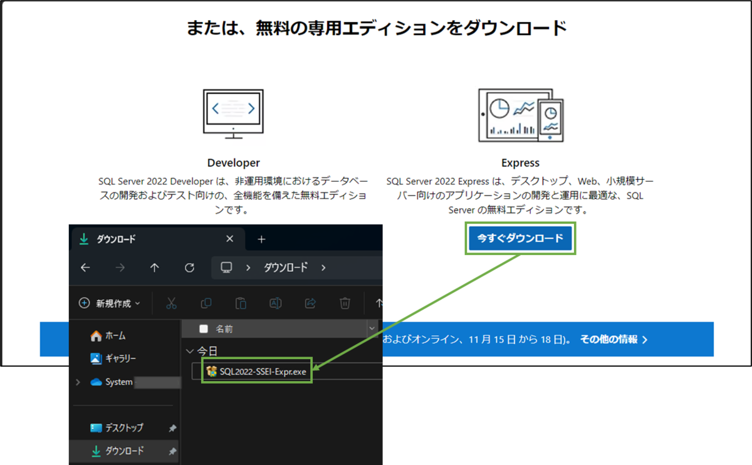This screenshot has height=465, width=752.
Task: Expand chevron before ダウンロード breadcrumb
Action: [x=248, y=268]
